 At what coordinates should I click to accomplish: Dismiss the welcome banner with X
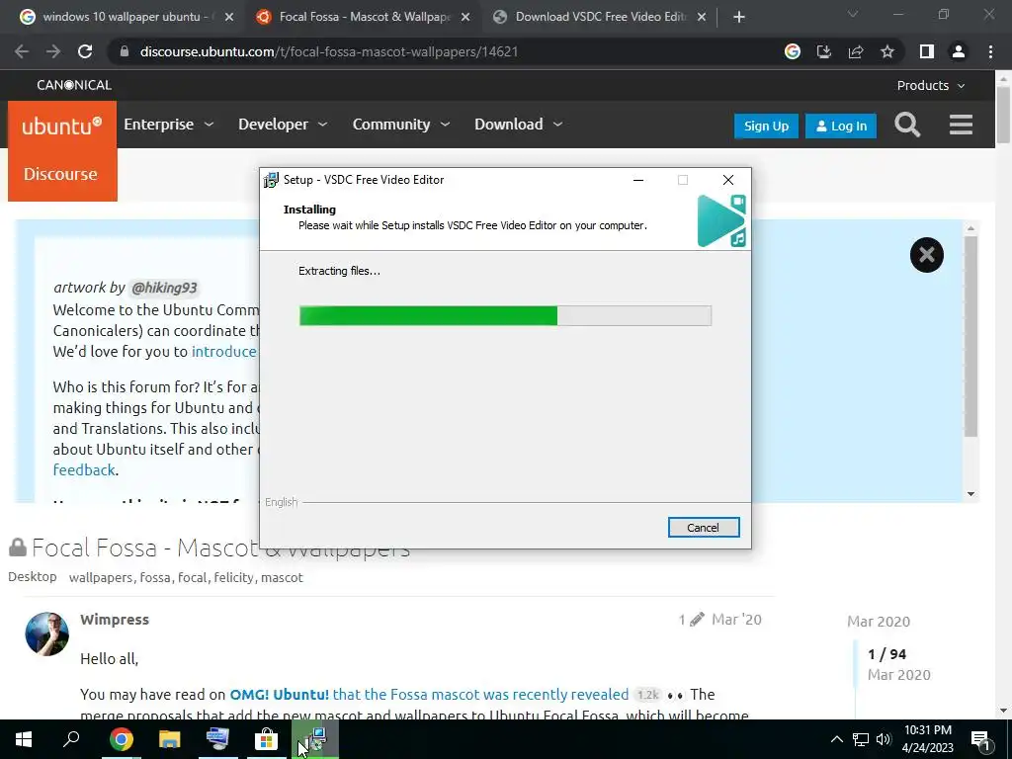point(927,255)
